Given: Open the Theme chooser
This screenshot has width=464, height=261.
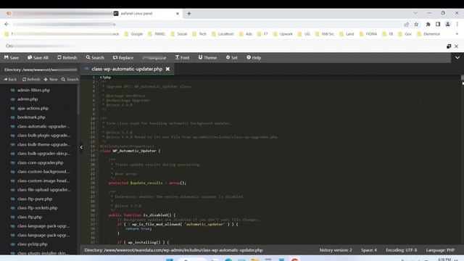Looking at the screenshot, I should 208,58.
